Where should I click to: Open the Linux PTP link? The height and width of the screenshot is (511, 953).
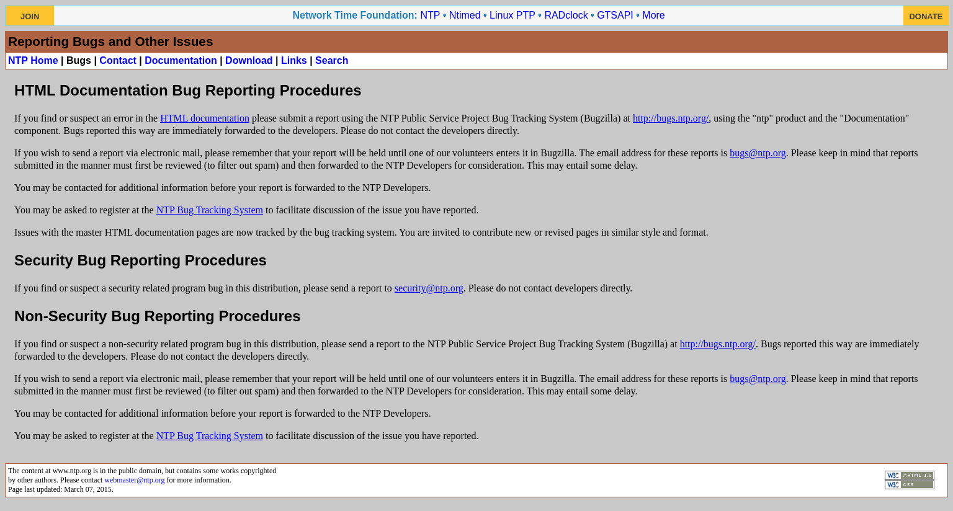512,16
